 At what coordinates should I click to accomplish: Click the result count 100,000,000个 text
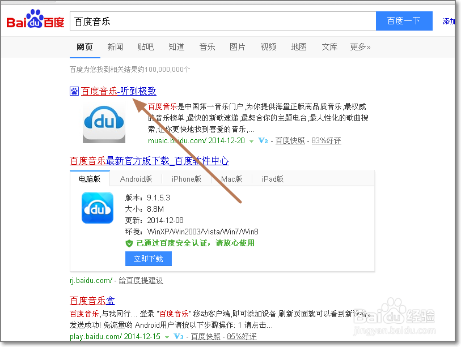167,70
